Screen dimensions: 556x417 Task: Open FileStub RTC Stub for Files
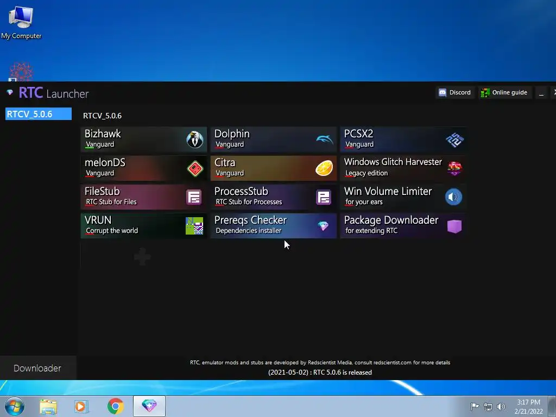(143, 197)
